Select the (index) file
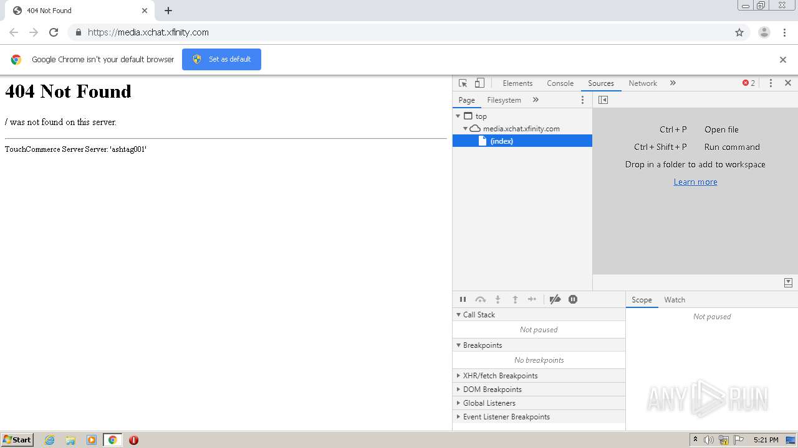 click(522, 141)
